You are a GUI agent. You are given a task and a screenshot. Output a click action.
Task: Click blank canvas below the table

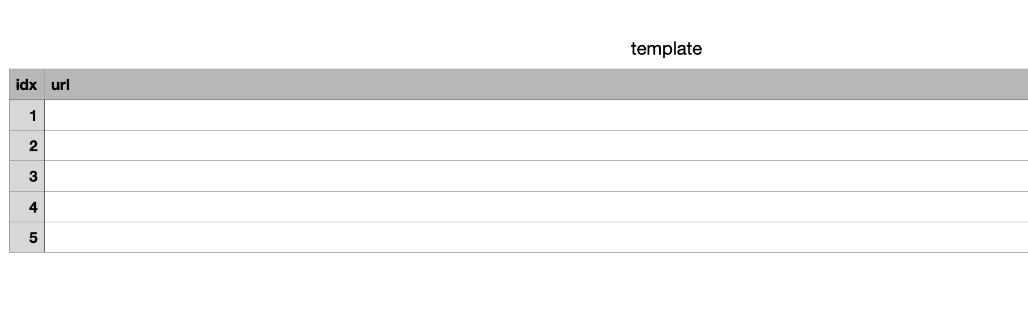pyautogui.click(x=514, y=282)
